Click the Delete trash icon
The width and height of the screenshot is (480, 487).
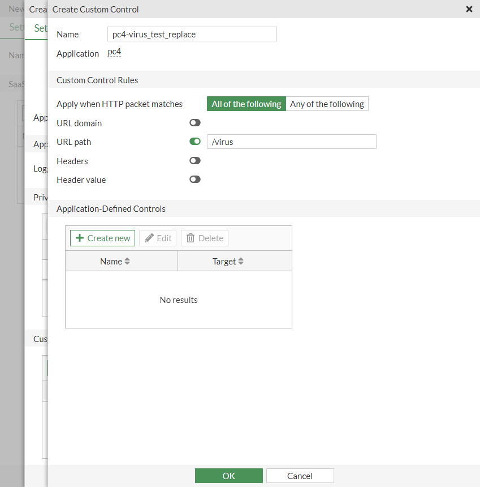point(193,238)
